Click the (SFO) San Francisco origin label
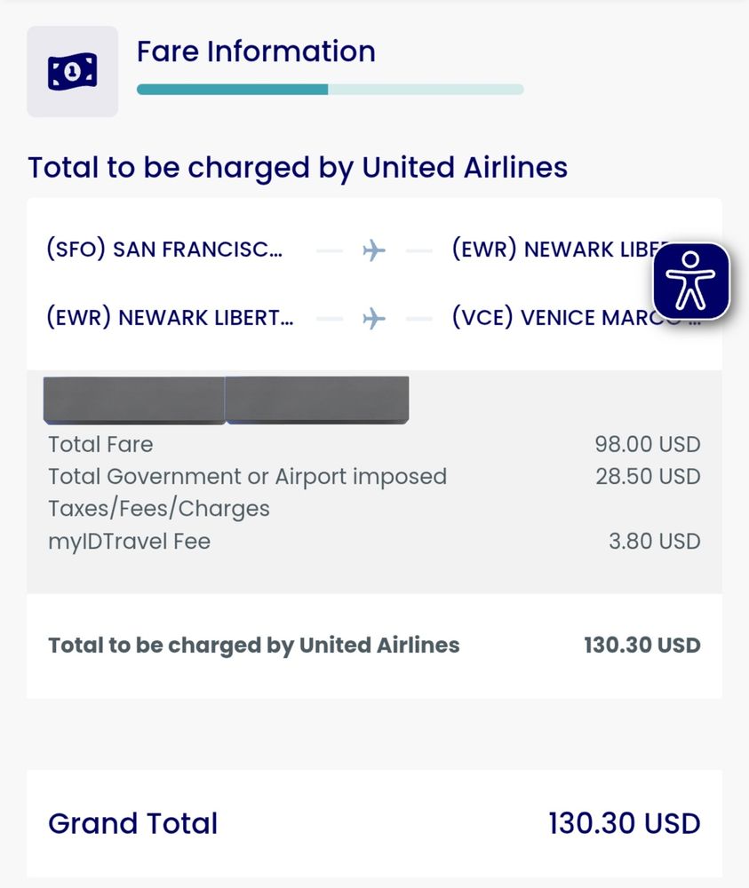Screen dimensions: 749x888 [164, 250]
